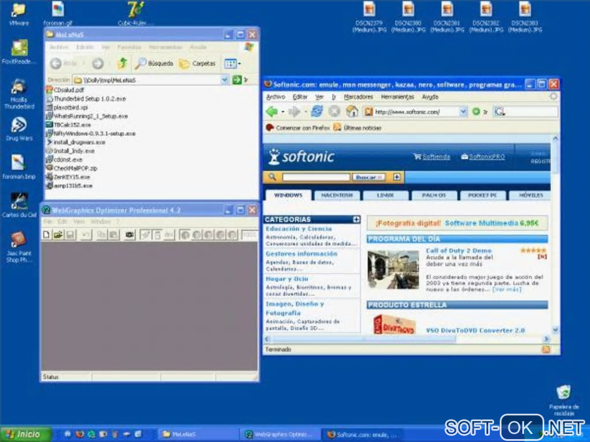Open Comenzar con Firefox bookmark
The image size is (590, 442).
point(298,128)
